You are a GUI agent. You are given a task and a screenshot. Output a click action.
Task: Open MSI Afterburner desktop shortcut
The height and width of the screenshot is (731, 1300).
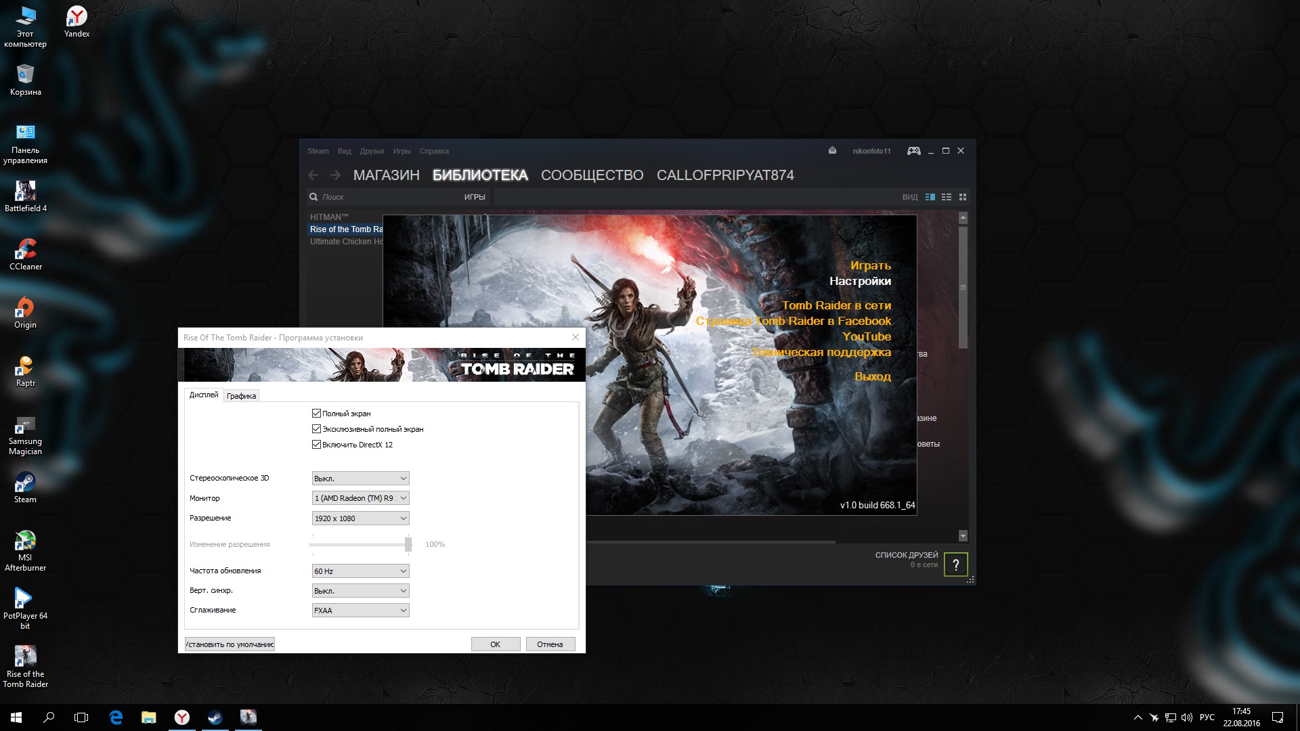tap(25, 541)
